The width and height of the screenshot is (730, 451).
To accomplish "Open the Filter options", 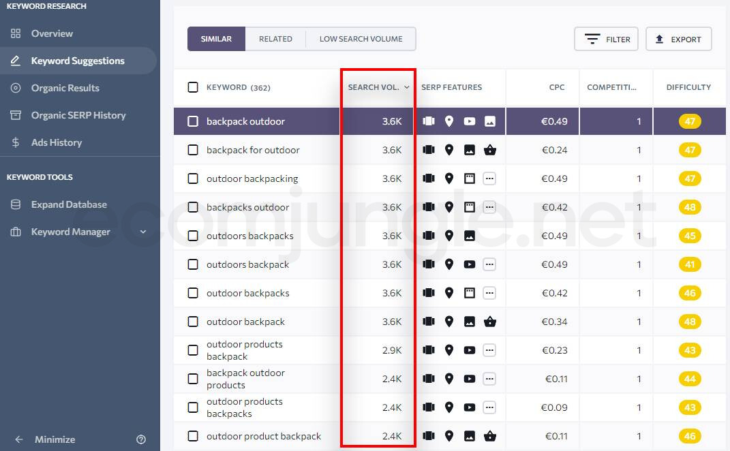I will coord(607,40).
